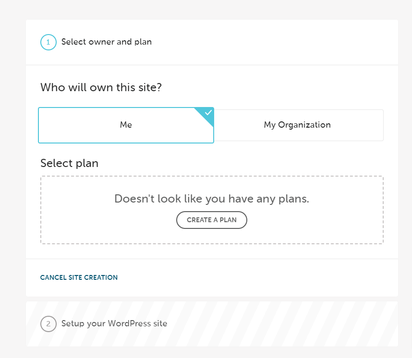
Task: Choose My Organization as site owner
Action: coord(297,125)
